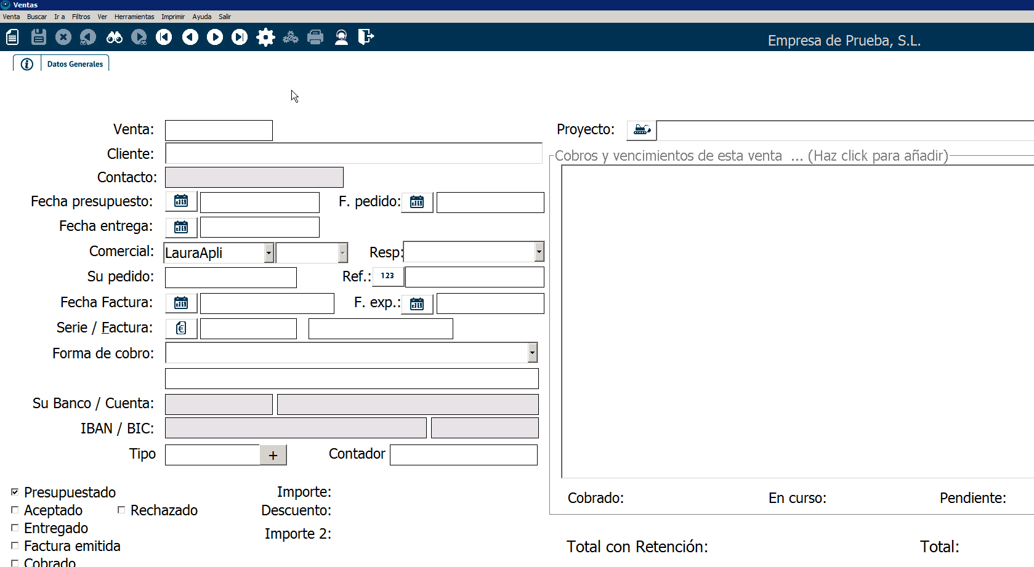Screen dimensions: 1034x567
Task: Click the support headset icon
Action: tap(341, 38)
